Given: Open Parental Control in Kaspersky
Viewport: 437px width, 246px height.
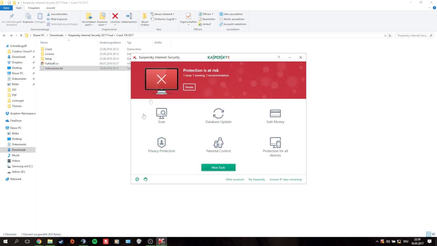Looking at the screenshot, I should point(218,145).
